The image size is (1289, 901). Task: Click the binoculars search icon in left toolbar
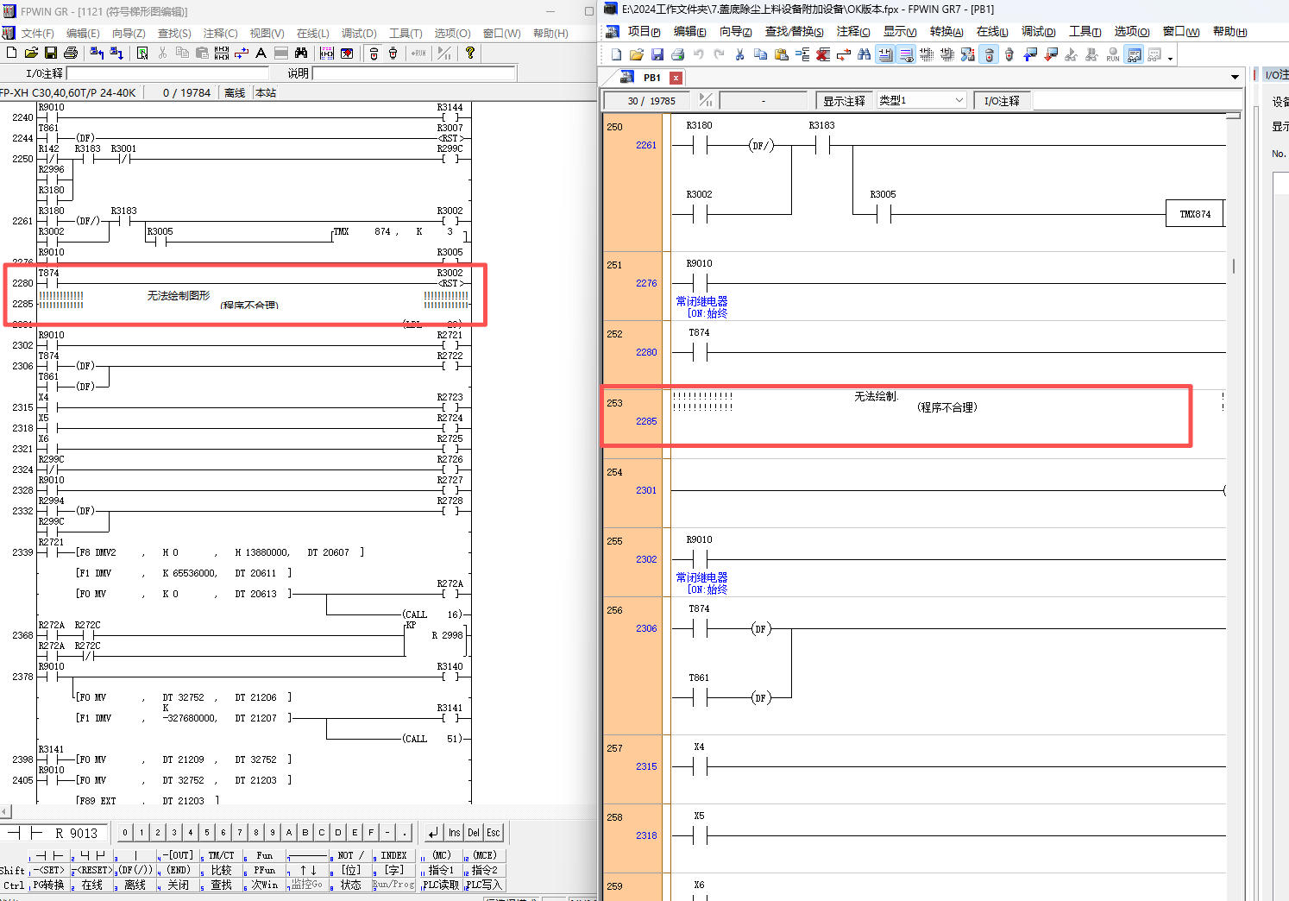[x=300, y=54]
